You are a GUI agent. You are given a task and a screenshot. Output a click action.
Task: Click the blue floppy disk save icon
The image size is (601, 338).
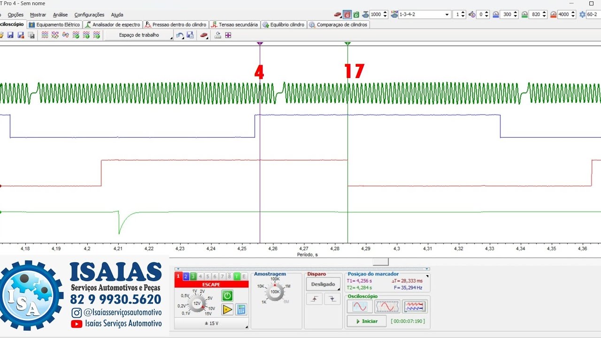coord(10,35)
